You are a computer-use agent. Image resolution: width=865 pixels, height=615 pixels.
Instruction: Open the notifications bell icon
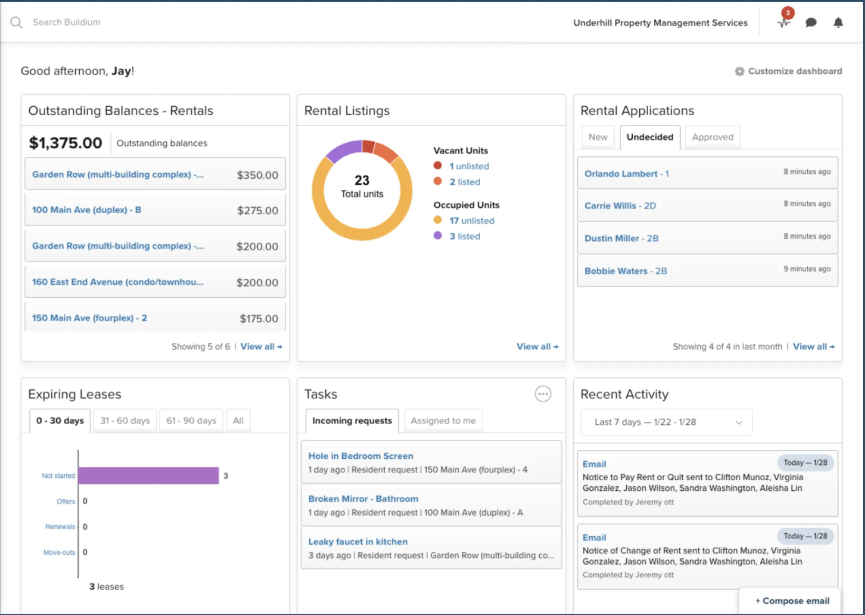[838, 22]
